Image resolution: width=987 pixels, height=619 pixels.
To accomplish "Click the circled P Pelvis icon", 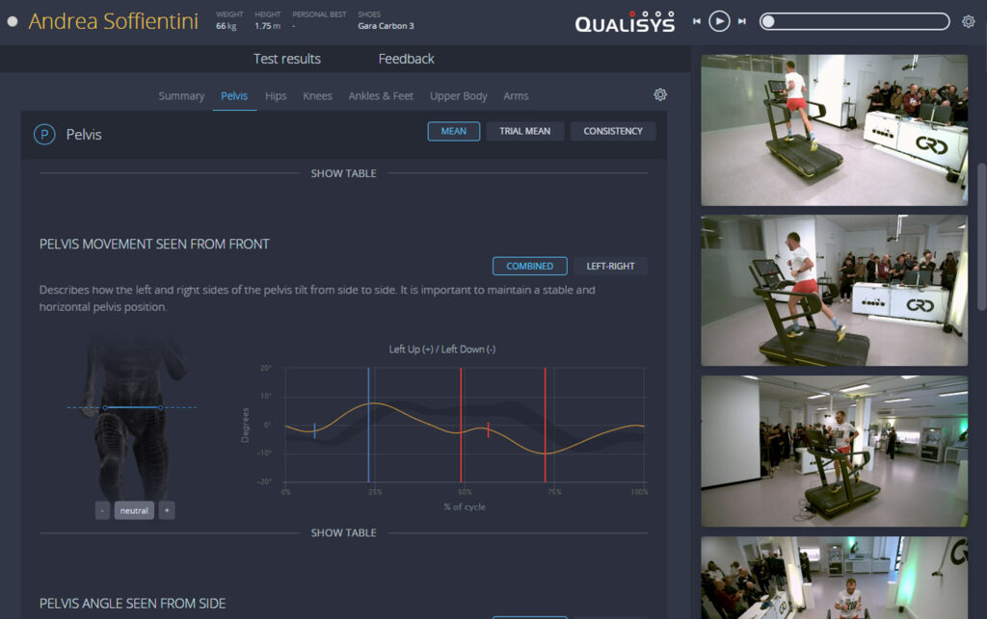I will click(44, 135).
